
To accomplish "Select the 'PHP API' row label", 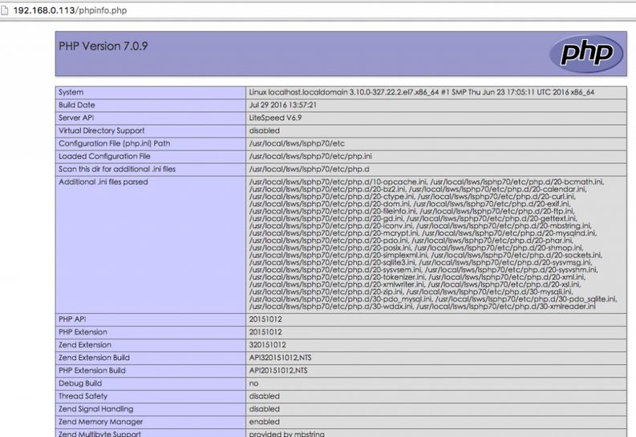I will 72,319.
